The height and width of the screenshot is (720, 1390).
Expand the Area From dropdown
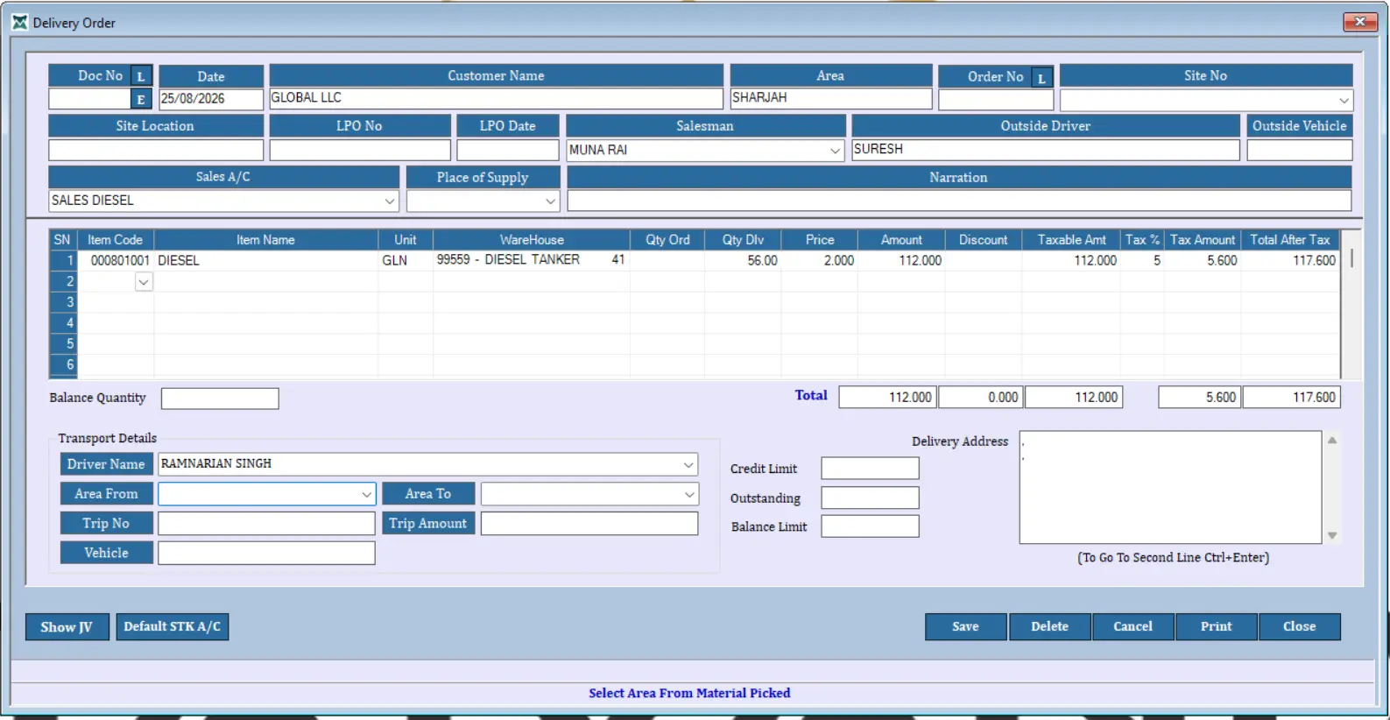coord(366,494)
